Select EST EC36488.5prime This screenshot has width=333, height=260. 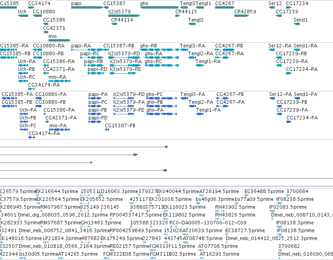(x=264, y=191)
